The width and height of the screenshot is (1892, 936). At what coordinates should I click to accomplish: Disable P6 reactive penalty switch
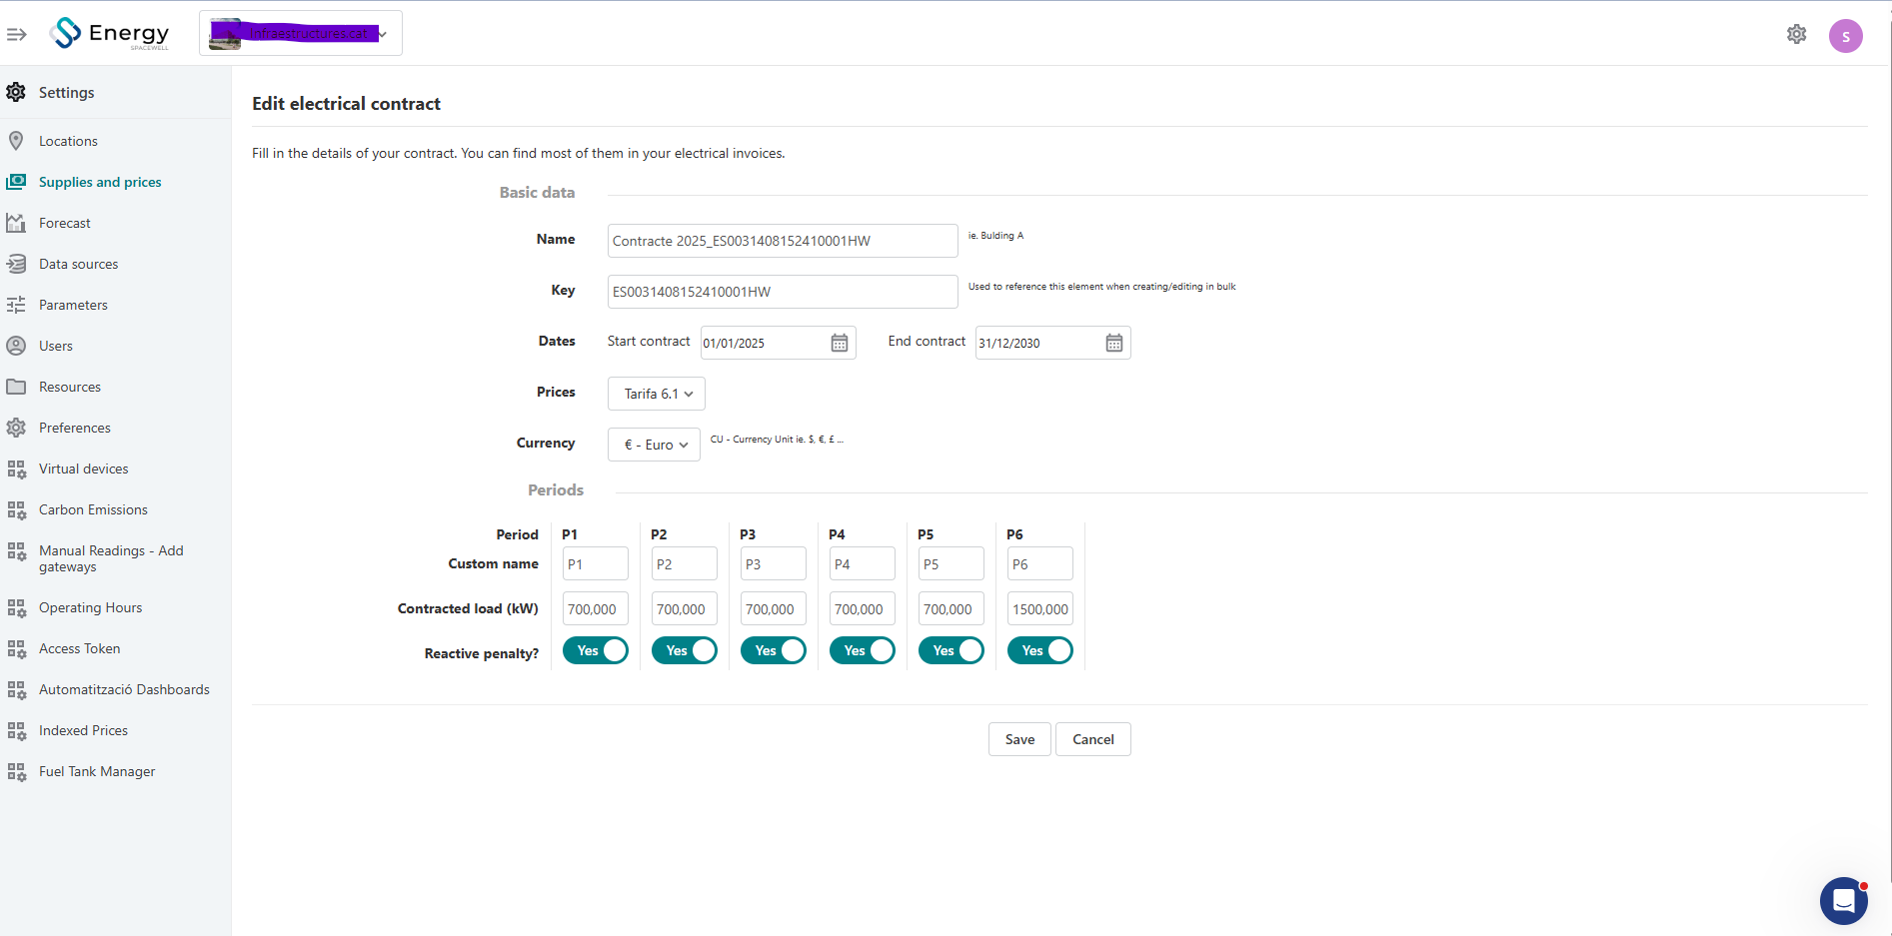point(1040,650)
